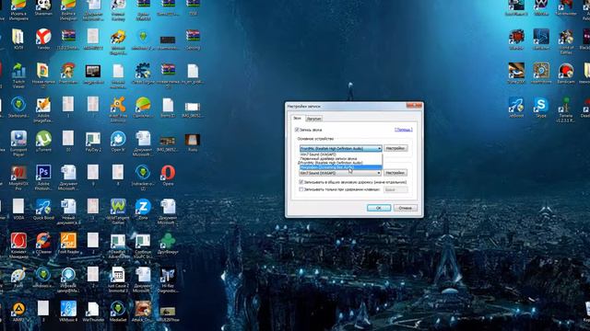Choose 'Win7 Sound (WASAPI)' in open list
The image size is (590, 331).
tap(340, 154)
